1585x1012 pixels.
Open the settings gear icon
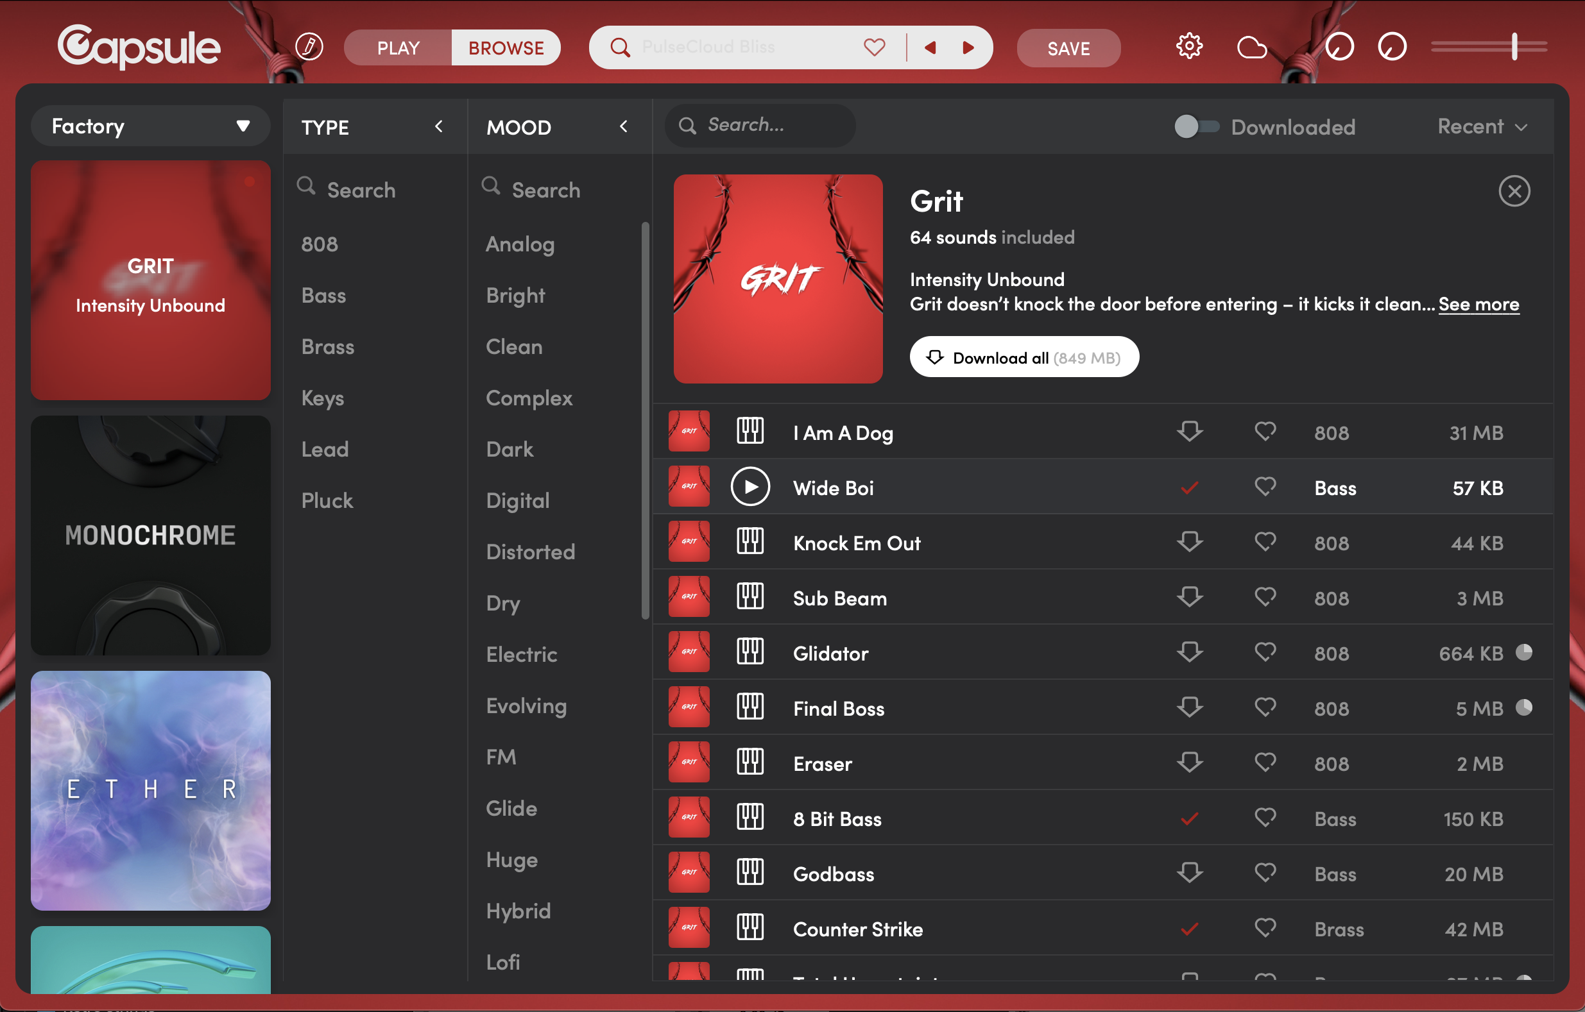click(x=1188, y=47)
